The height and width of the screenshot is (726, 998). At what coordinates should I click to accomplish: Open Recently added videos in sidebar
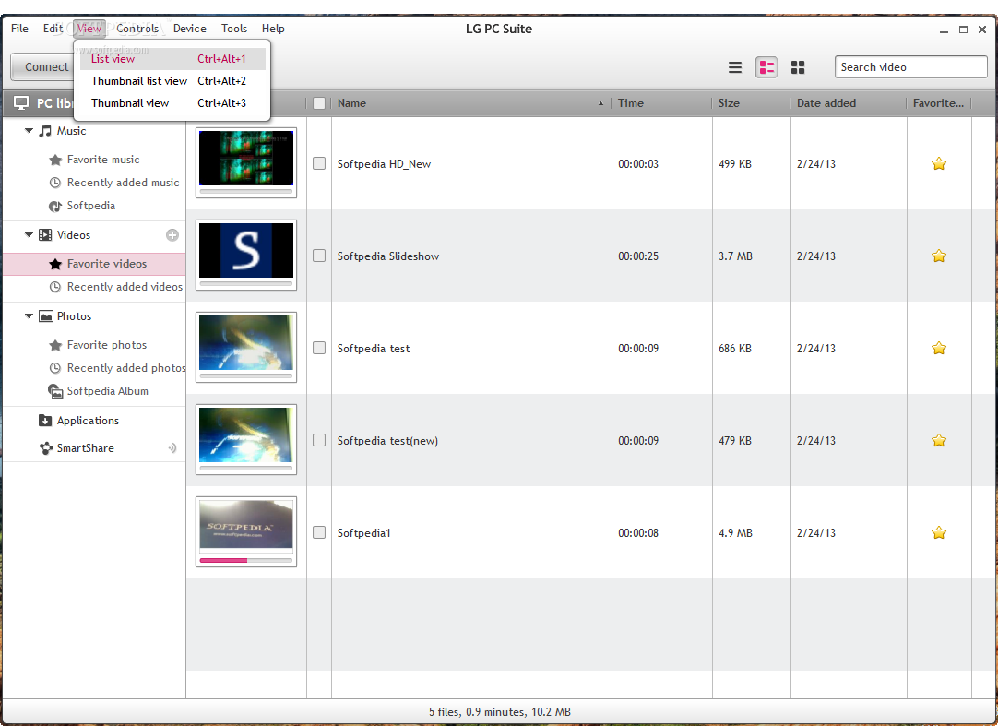point(94,287)
